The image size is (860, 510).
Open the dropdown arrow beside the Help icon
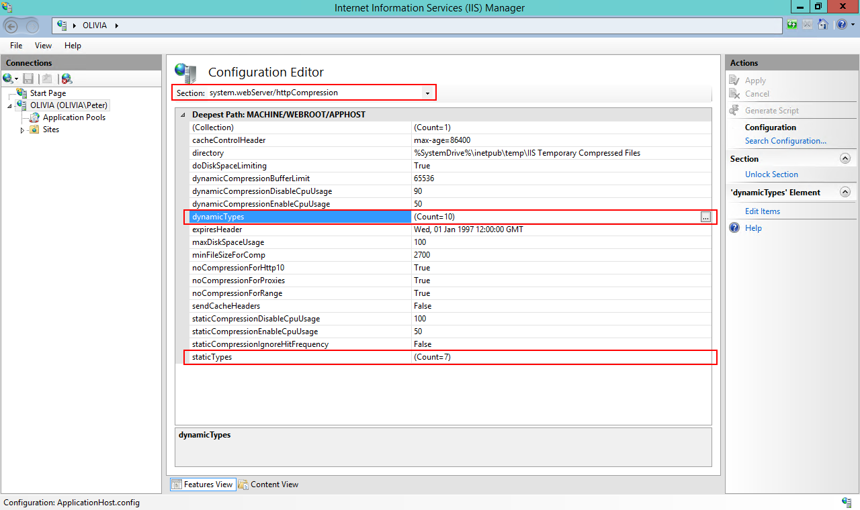point(853,25)
